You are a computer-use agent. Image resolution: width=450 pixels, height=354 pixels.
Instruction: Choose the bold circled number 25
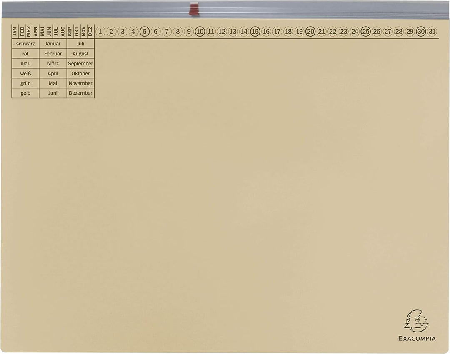coord(366,32)
